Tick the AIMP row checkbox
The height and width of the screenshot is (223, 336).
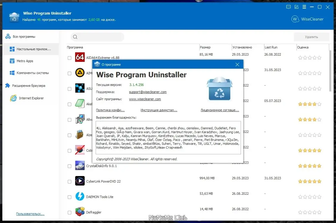tap(70, 73)
